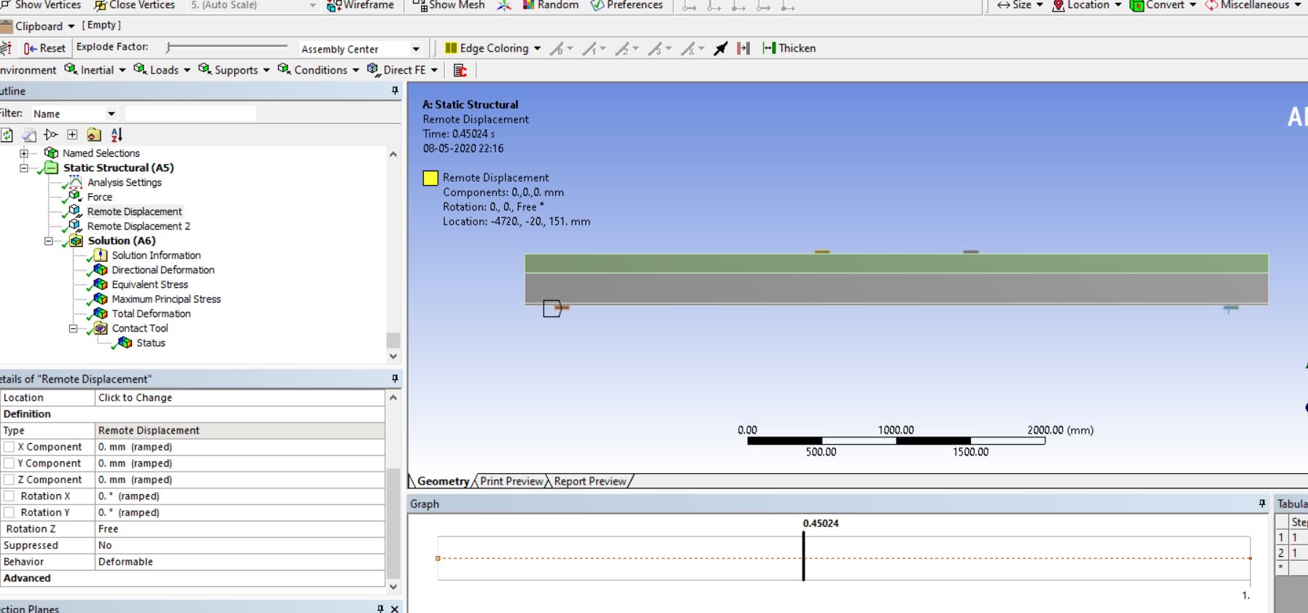Toggle the Rotation X checkbox
This screenshot has height=613, width=1308.
tap(9, 496)
